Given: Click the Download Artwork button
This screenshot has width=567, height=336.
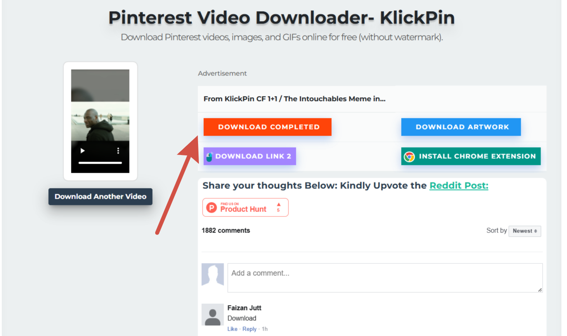Looking at the screenshot, I should pyautogui.click(x=461, y=127).
